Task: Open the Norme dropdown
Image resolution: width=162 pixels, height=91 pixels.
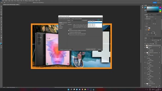Action: 76,20
